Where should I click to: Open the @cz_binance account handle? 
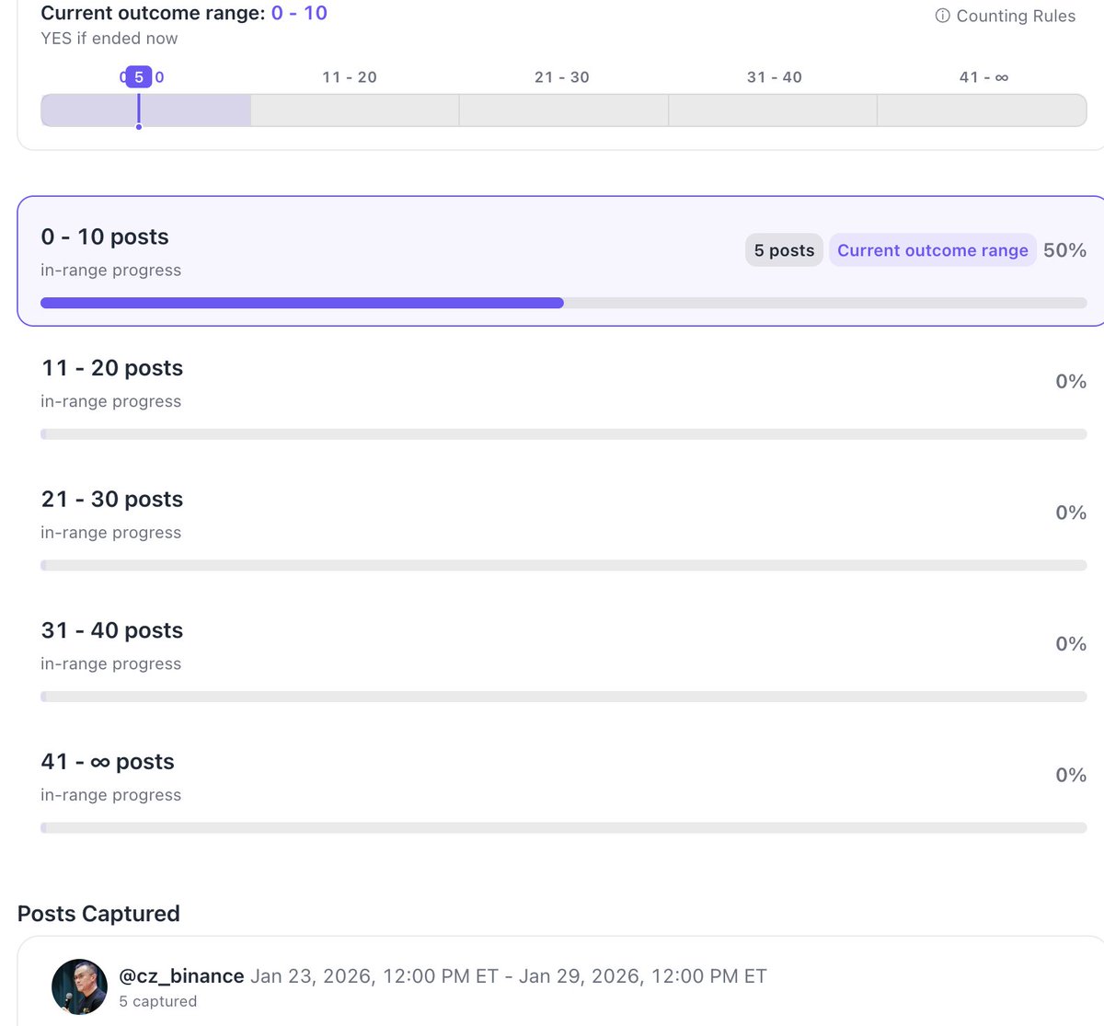click(181, 976)
